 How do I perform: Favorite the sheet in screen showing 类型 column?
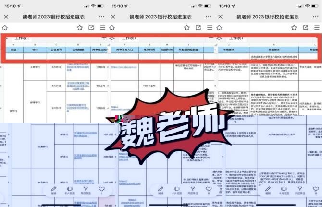(x=80, y=27)
